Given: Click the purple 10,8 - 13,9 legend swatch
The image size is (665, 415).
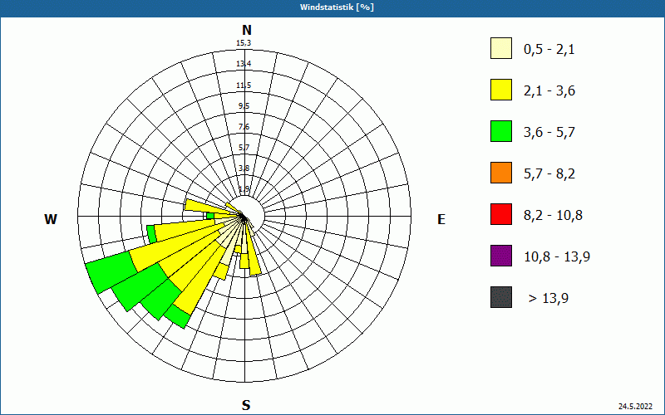Looking at the screenshot, I should point(501,256).
